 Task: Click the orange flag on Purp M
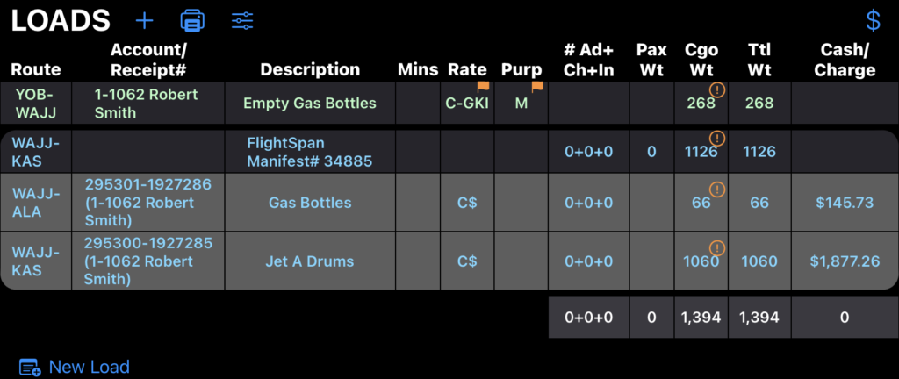537,87
